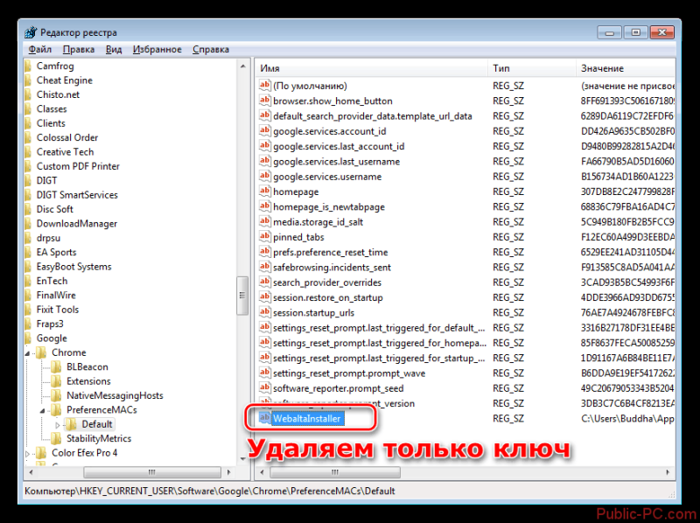Click the icon of default_search_provider_data value
This screenshot has height=523, width=700.
tap(265, 115)
